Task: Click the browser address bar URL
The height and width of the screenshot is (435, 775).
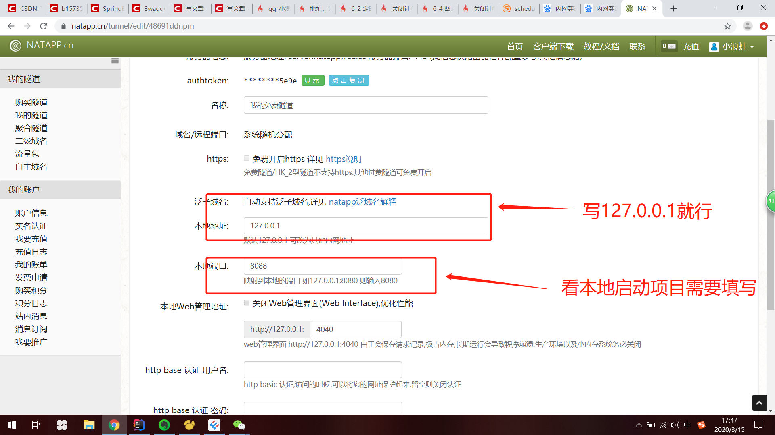Action: 133,26
